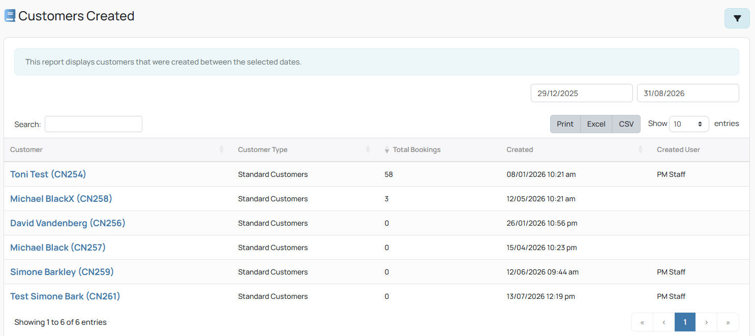The image size is (755, 336).
Task: Open the filter funnel button
Action: [x=737, y=18]
